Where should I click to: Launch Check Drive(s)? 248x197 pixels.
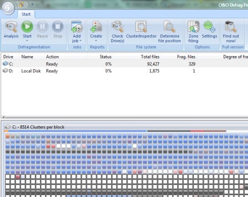click(118, 32)
